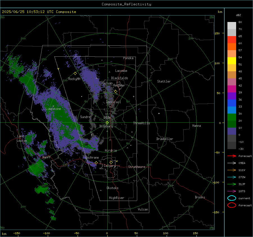Click the red 65–60 dBZ color swatch
Image resolution: width=253 pixels, height=237 pixels.
coord(232,39)
